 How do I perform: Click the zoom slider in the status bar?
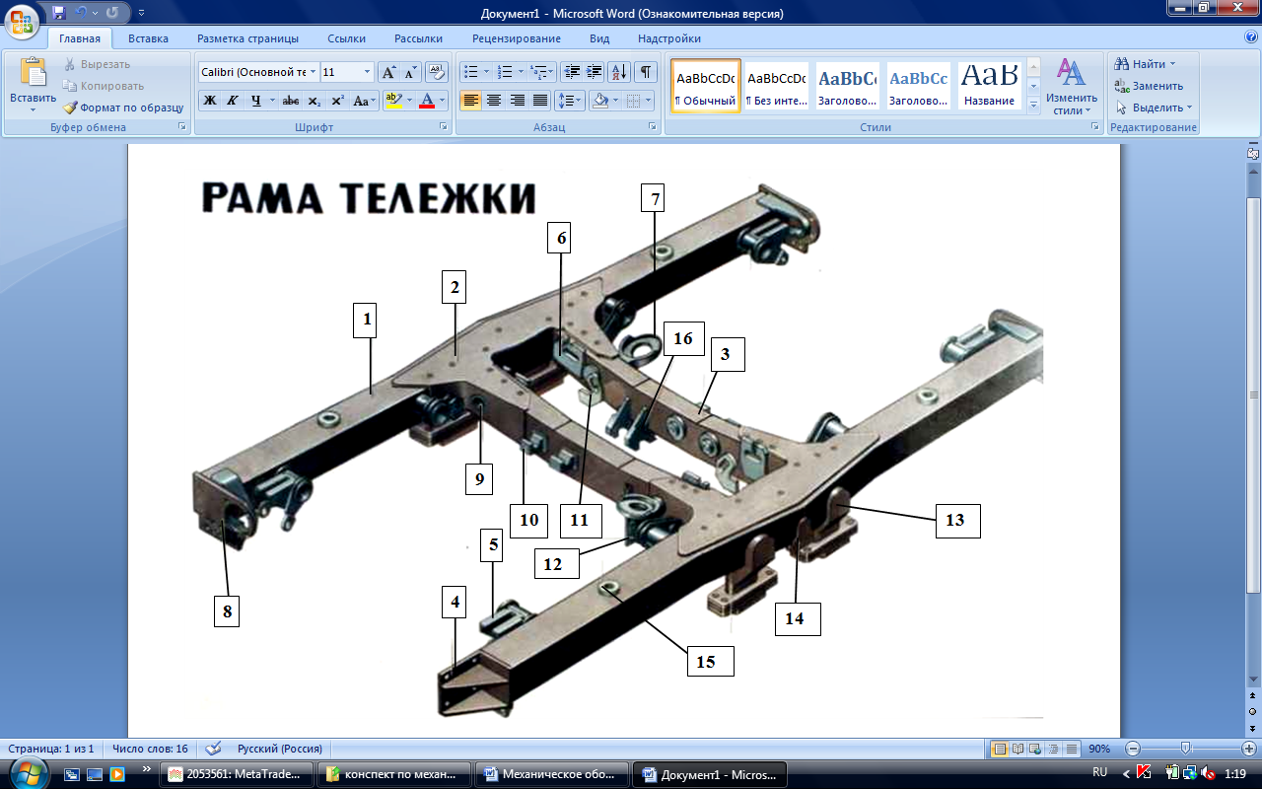pos(1185,749)
